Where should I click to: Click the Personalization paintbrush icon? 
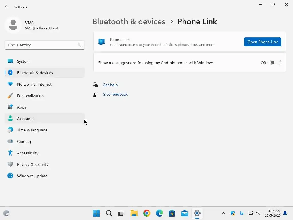click(x=10, y=96)
